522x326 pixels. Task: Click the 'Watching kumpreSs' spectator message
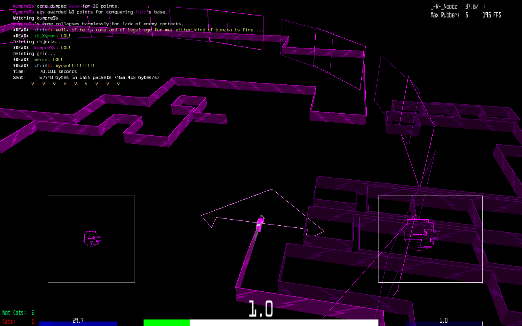[x=35, y=18]
